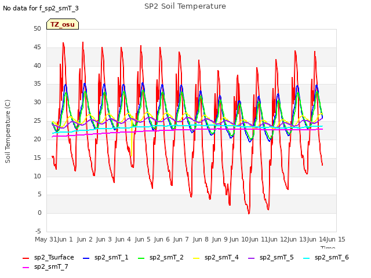Screen dimensions: 371x278
Task: Click the -5 y-axis tick label
Action: pos(38,231)
